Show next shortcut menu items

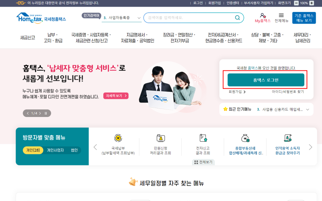(311, 147)
